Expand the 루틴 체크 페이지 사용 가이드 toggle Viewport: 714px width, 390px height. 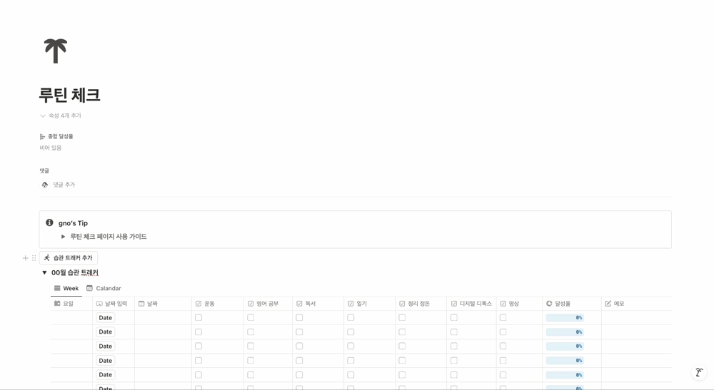(63, 237)
